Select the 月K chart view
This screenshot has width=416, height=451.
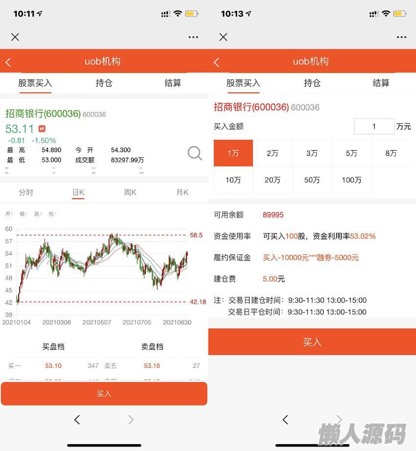tap(182, 192)
